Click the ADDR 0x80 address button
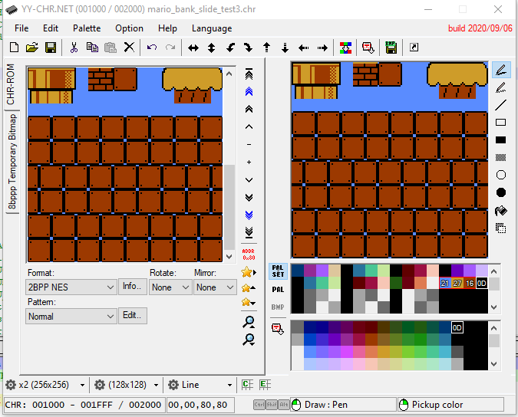518x417 pixels. coord(249,254)
